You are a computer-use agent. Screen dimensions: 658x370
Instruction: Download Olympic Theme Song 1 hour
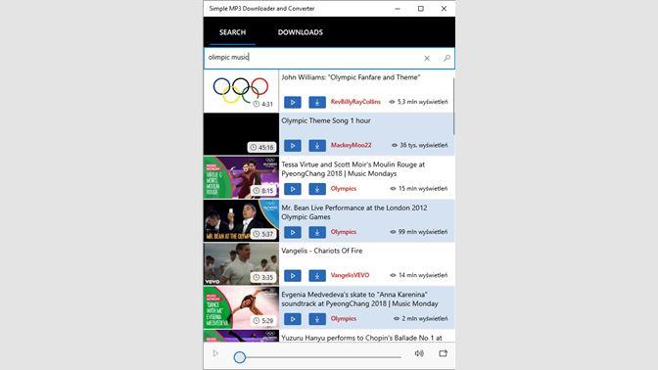coord(317,146)
